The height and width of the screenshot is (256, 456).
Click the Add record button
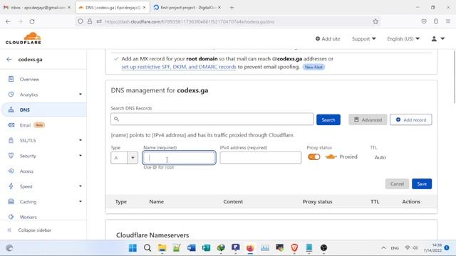click(411, 119)
